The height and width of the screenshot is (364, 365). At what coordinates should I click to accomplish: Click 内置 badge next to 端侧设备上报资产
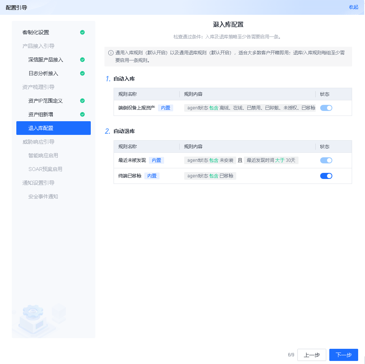[166, 108]
